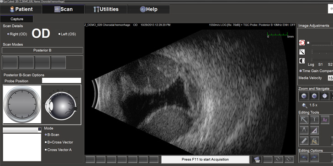This screenshot has height=166, width=333.
Task: Open the Utilities tab
Action: 106,9
